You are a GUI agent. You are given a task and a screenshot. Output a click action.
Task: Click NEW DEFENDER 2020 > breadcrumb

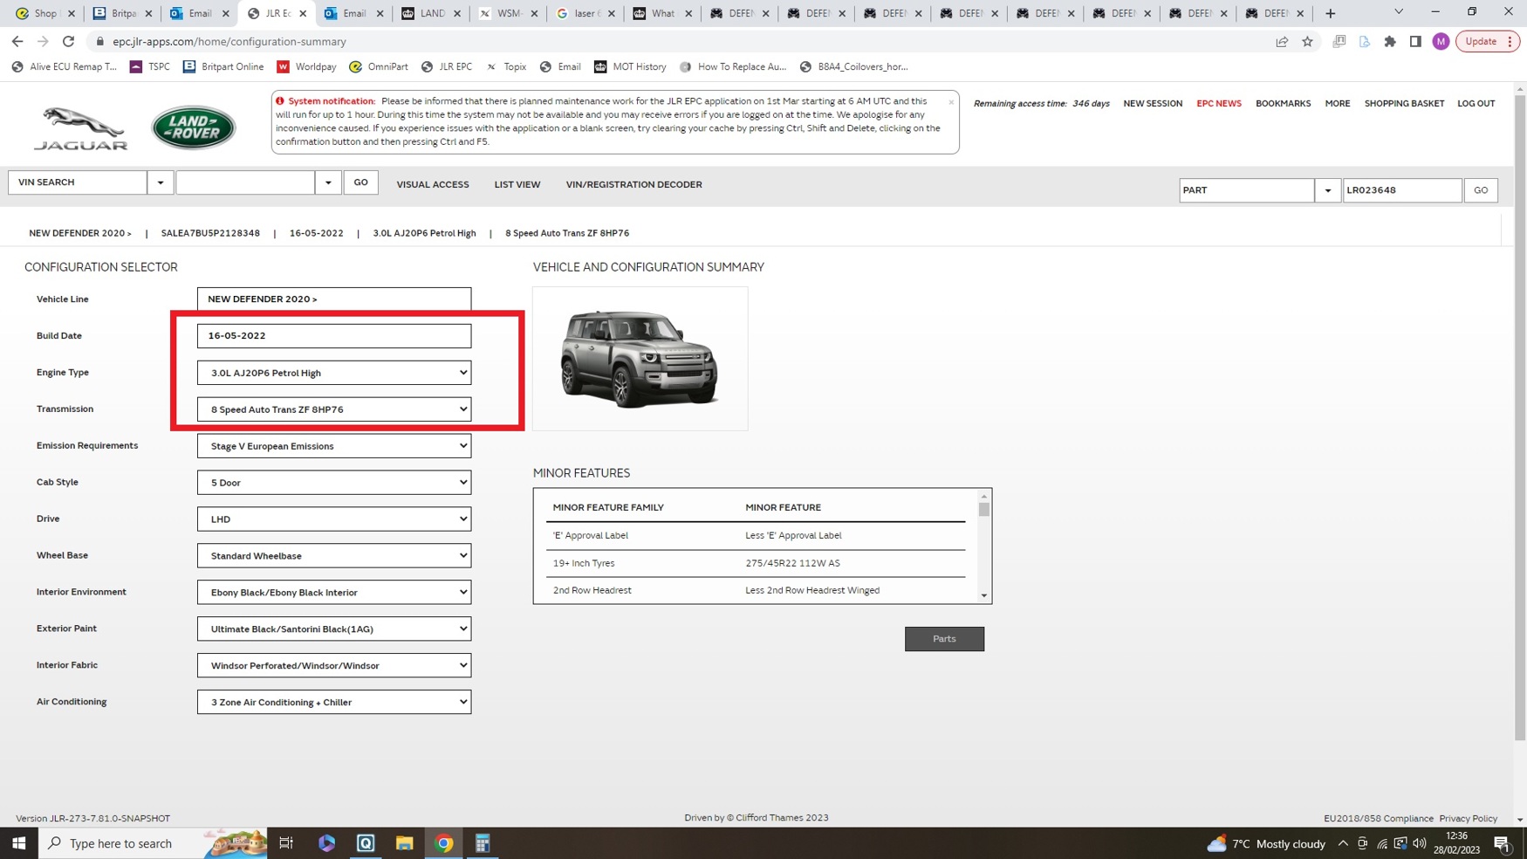point(80,233)
